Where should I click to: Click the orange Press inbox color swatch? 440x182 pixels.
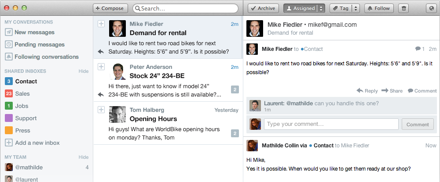click(x=9, y=130)
